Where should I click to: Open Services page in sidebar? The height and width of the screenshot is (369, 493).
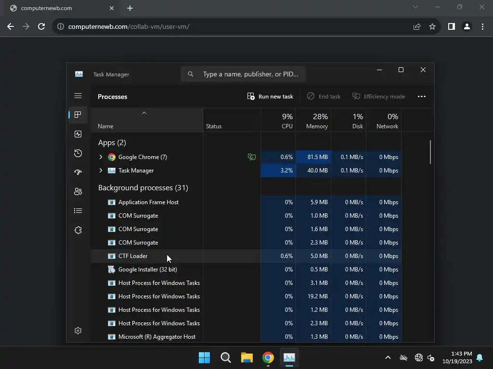coord(78,230)
